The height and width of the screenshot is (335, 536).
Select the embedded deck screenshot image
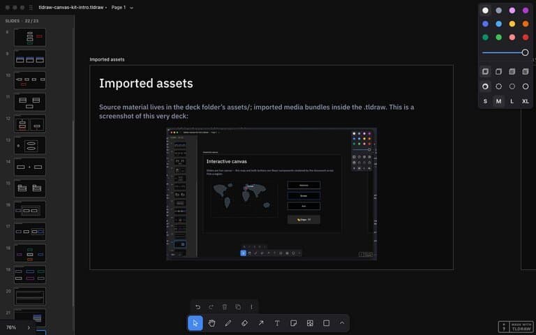click(271, 194)
